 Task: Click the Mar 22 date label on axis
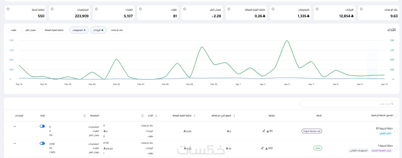pos(116,84)
